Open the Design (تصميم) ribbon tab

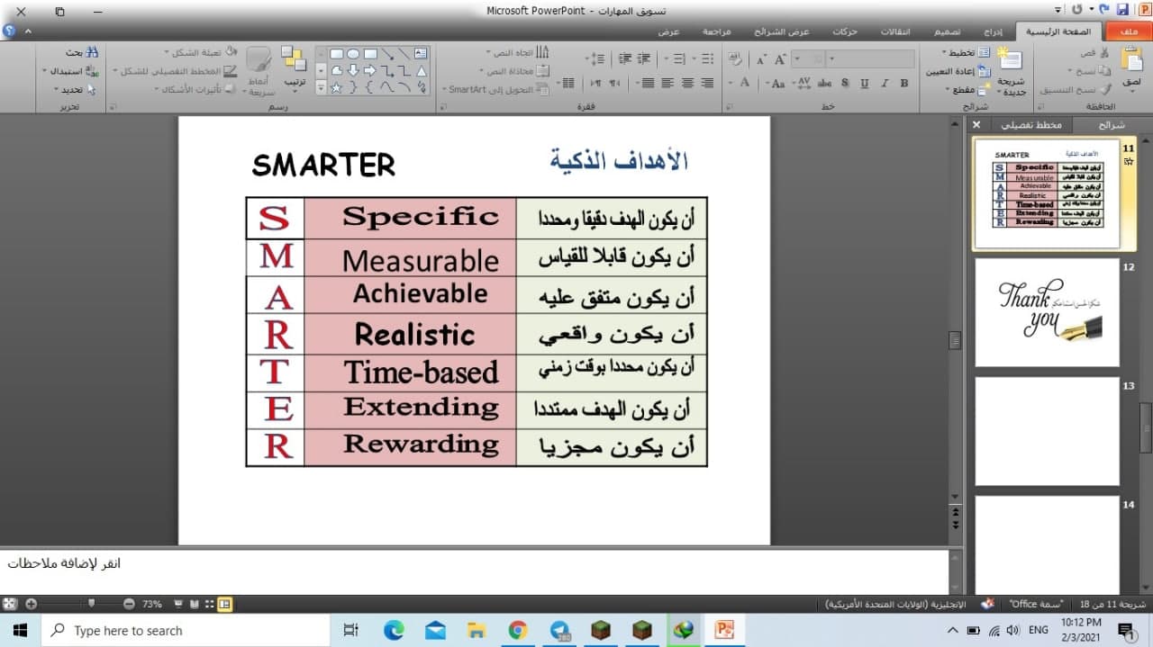947,31
